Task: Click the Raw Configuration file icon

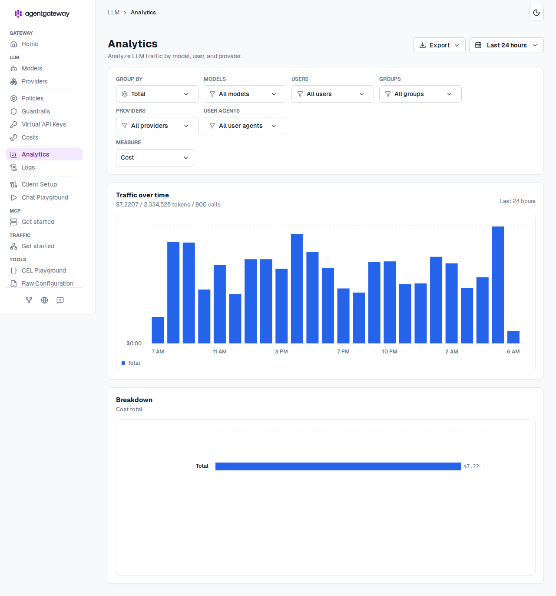Action: click(x=14, y=283)
